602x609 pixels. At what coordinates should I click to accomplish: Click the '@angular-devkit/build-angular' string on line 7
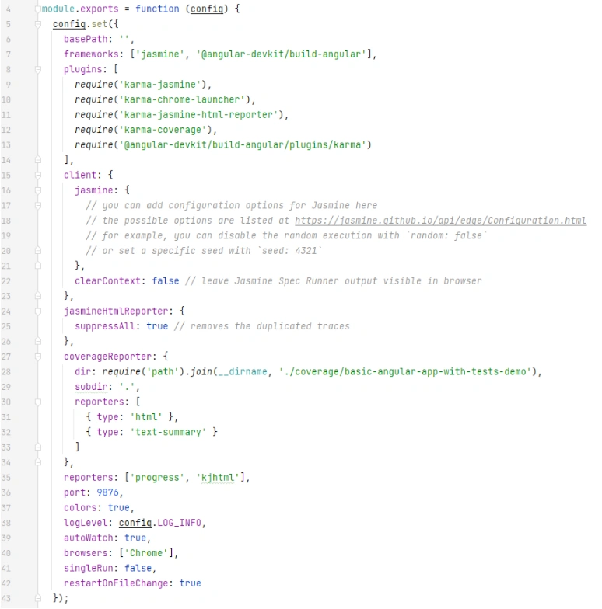tap(282, 54)
